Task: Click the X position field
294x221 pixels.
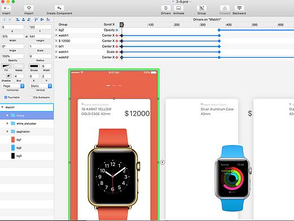Action: tap(12, 27)
